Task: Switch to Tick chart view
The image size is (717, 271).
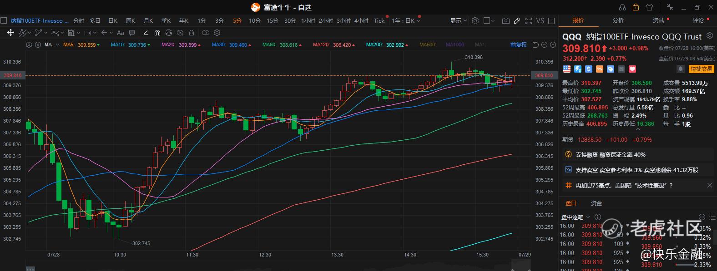Action: point(379,20)
